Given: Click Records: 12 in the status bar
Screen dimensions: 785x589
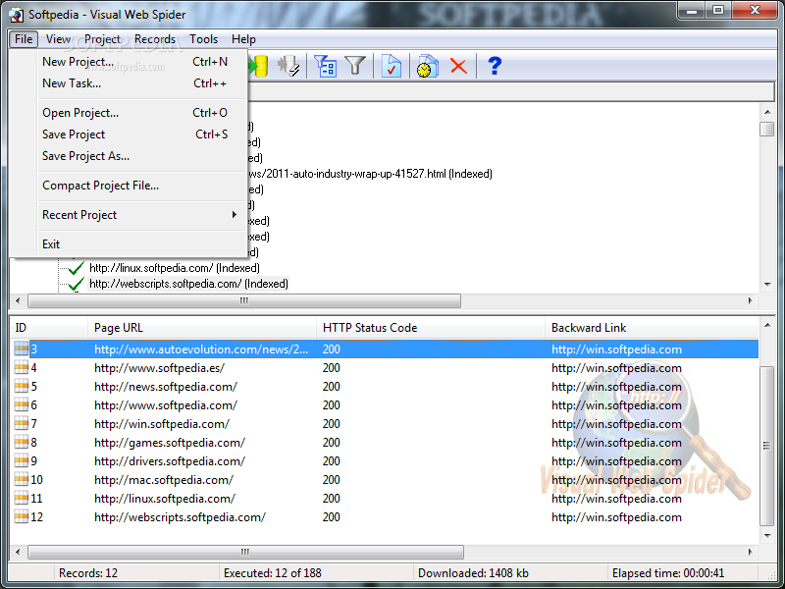Looking at the screenshot, I should [x=88, y=573].
